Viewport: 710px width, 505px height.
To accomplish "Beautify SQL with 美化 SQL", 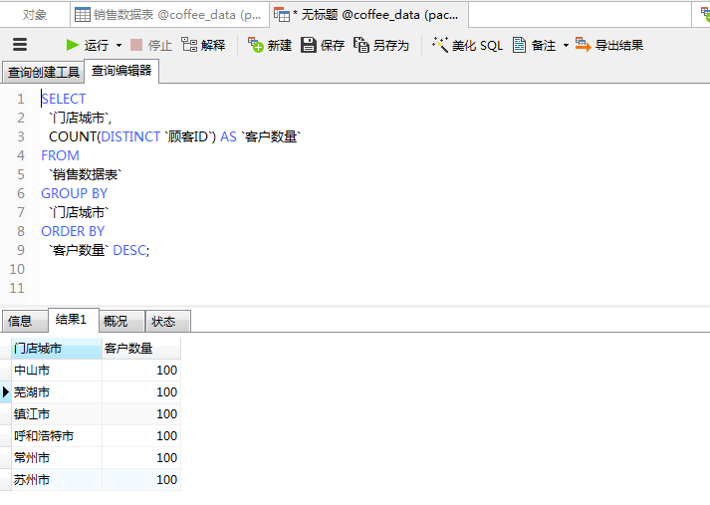I will (x=467, y=45).
